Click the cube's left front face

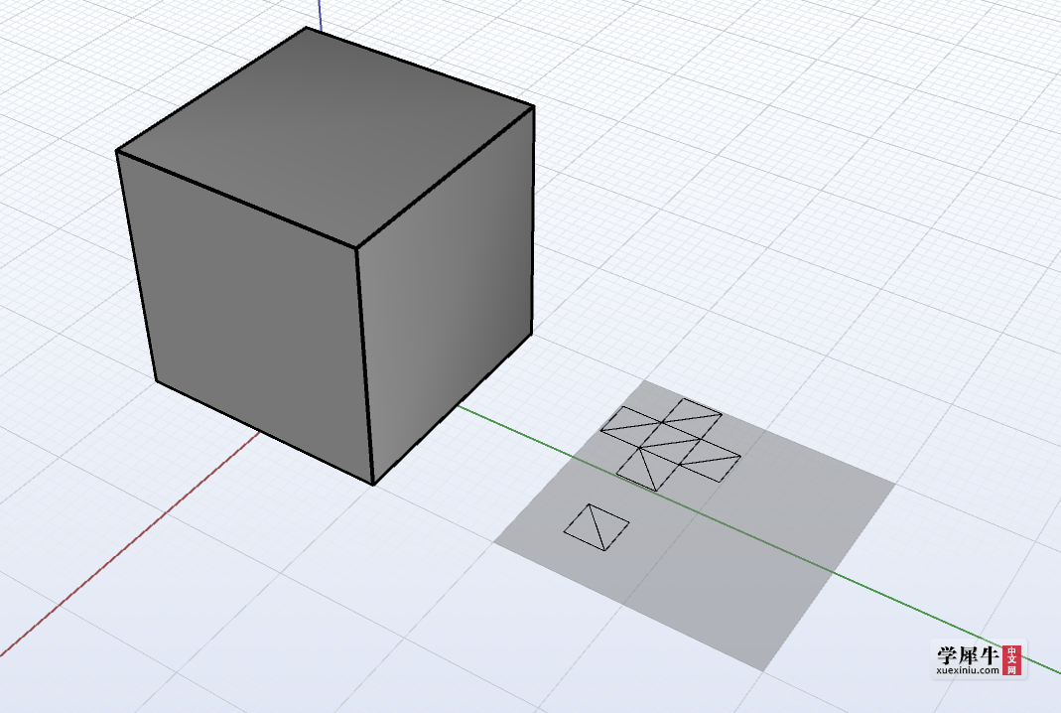(x=245, y=316)
